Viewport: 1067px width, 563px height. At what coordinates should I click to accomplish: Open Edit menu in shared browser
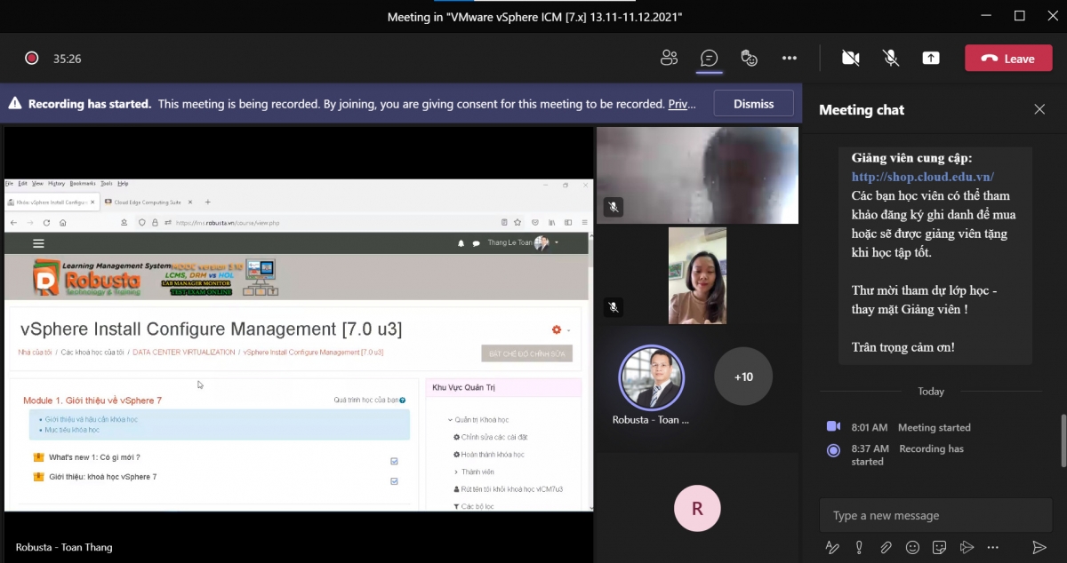tap(23, 184)
